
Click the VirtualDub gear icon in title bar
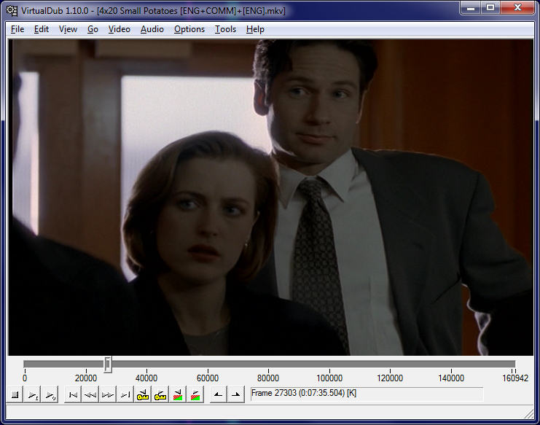12,11
